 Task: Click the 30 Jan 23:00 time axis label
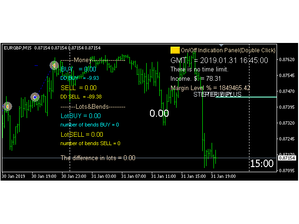74,176
